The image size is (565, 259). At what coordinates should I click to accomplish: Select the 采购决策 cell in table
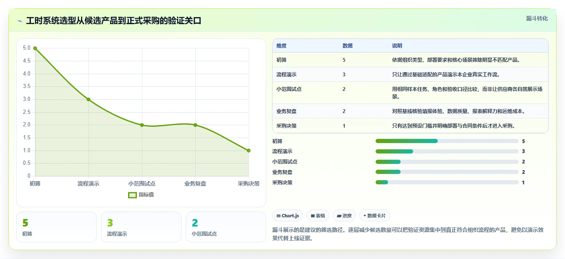[286, 126]
